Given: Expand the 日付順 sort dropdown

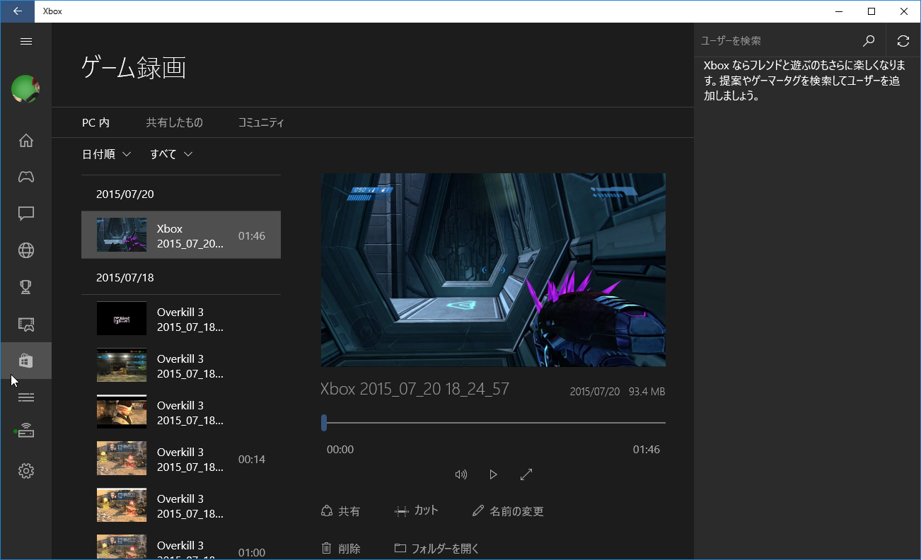Looking at the screenshot, I should (106, 154).
